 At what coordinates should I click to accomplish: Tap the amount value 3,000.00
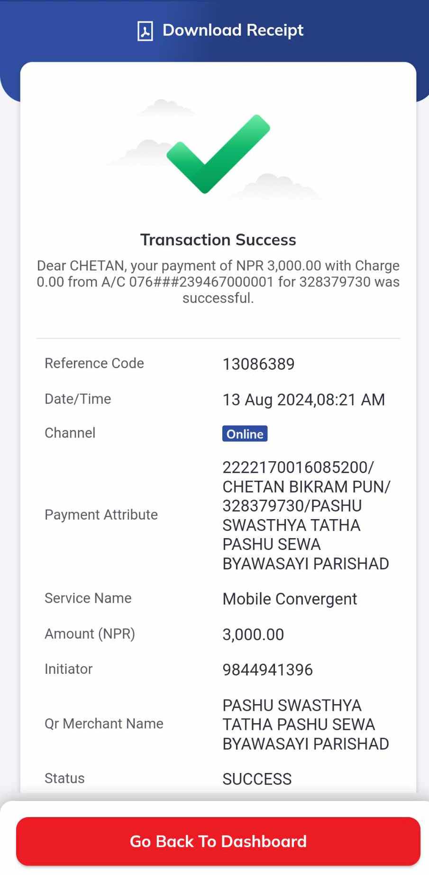(253, 634)
